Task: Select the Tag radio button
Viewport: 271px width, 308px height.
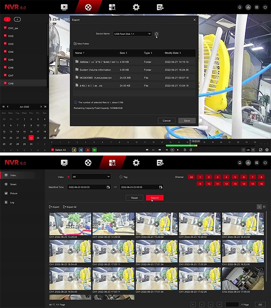Action: (121, 177)
